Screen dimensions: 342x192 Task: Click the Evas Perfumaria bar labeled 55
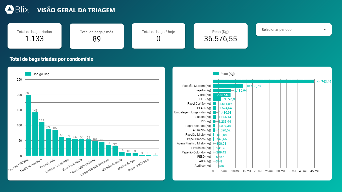coord(82,147)
